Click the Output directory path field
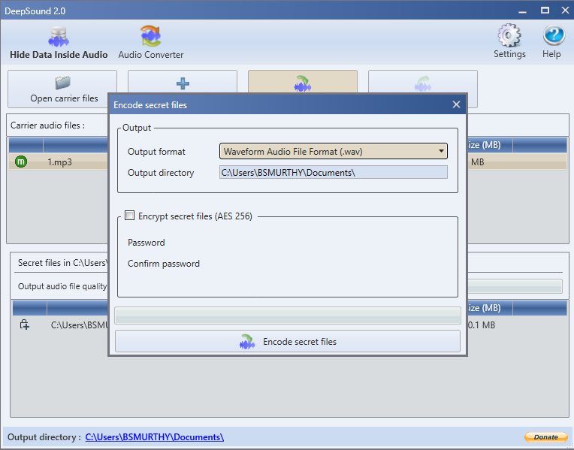The width and height of the screenshot is (574, 450). click(x=334, y=173)
